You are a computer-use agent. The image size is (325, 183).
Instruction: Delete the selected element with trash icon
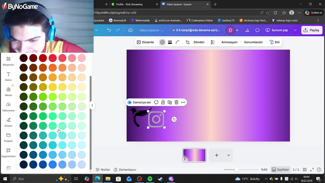[176, 102]
